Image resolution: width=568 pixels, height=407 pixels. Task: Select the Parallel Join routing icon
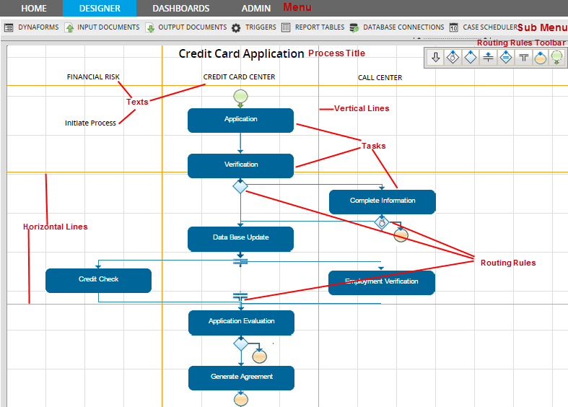[524, 58]
